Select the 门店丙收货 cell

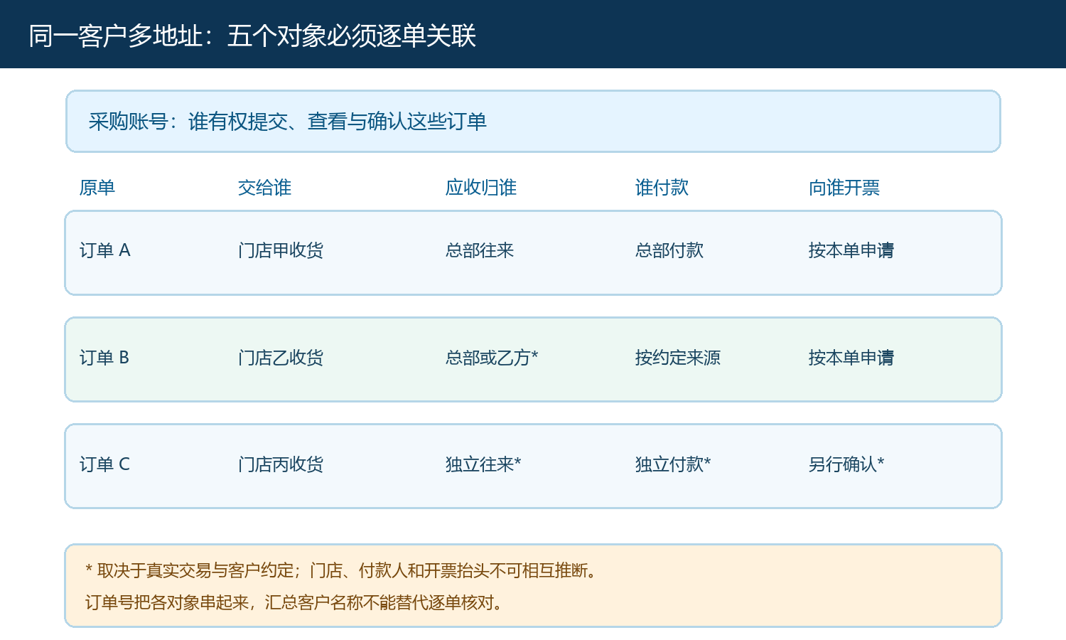coord(281,464)
